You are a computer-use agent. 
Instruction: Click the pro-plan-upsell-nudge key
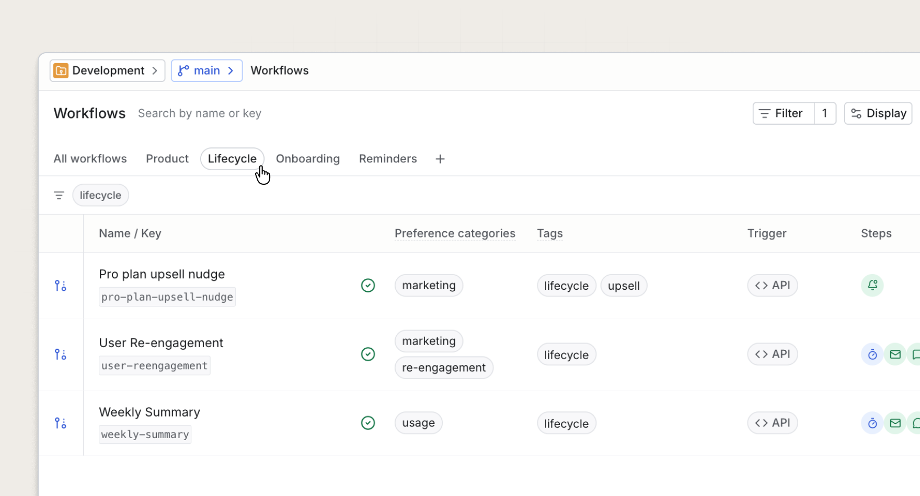pos(167,297)
